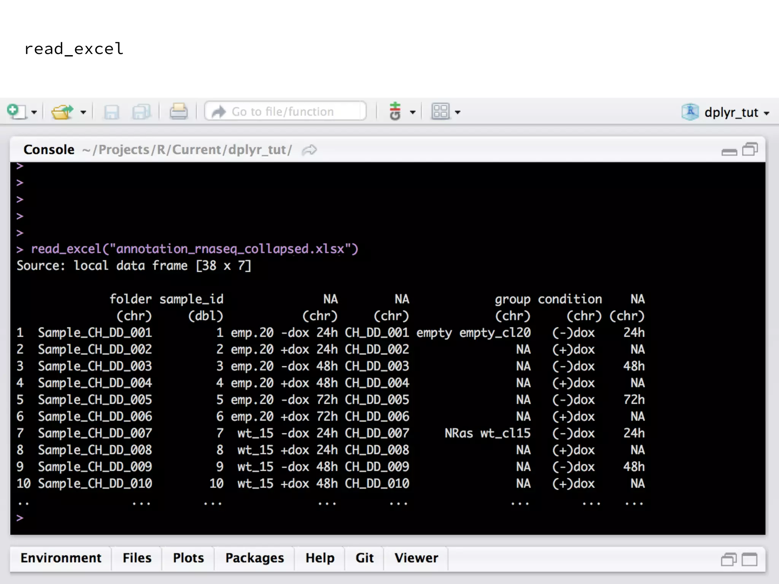The height and width of the screenshot is (584, 779).
Task: Open the New File dropdown arrow
Action: coord(34,113)
